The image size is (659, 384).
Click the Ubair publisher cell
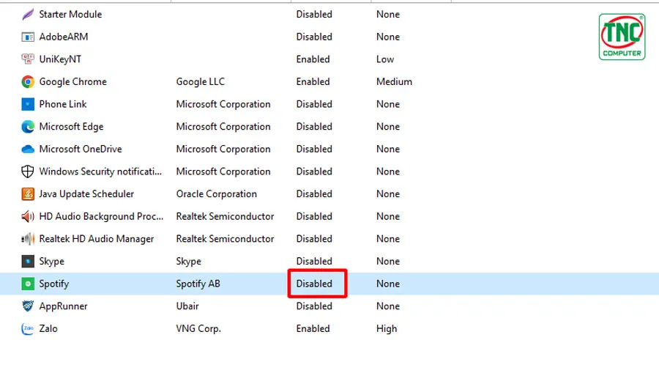click(187, 306)
